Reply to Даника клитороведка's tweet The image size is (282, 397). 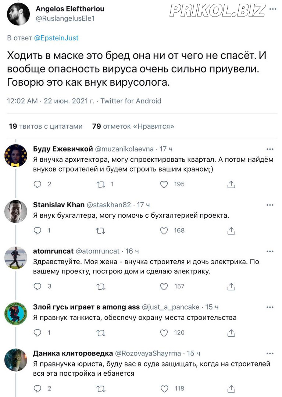pos(38,389)
